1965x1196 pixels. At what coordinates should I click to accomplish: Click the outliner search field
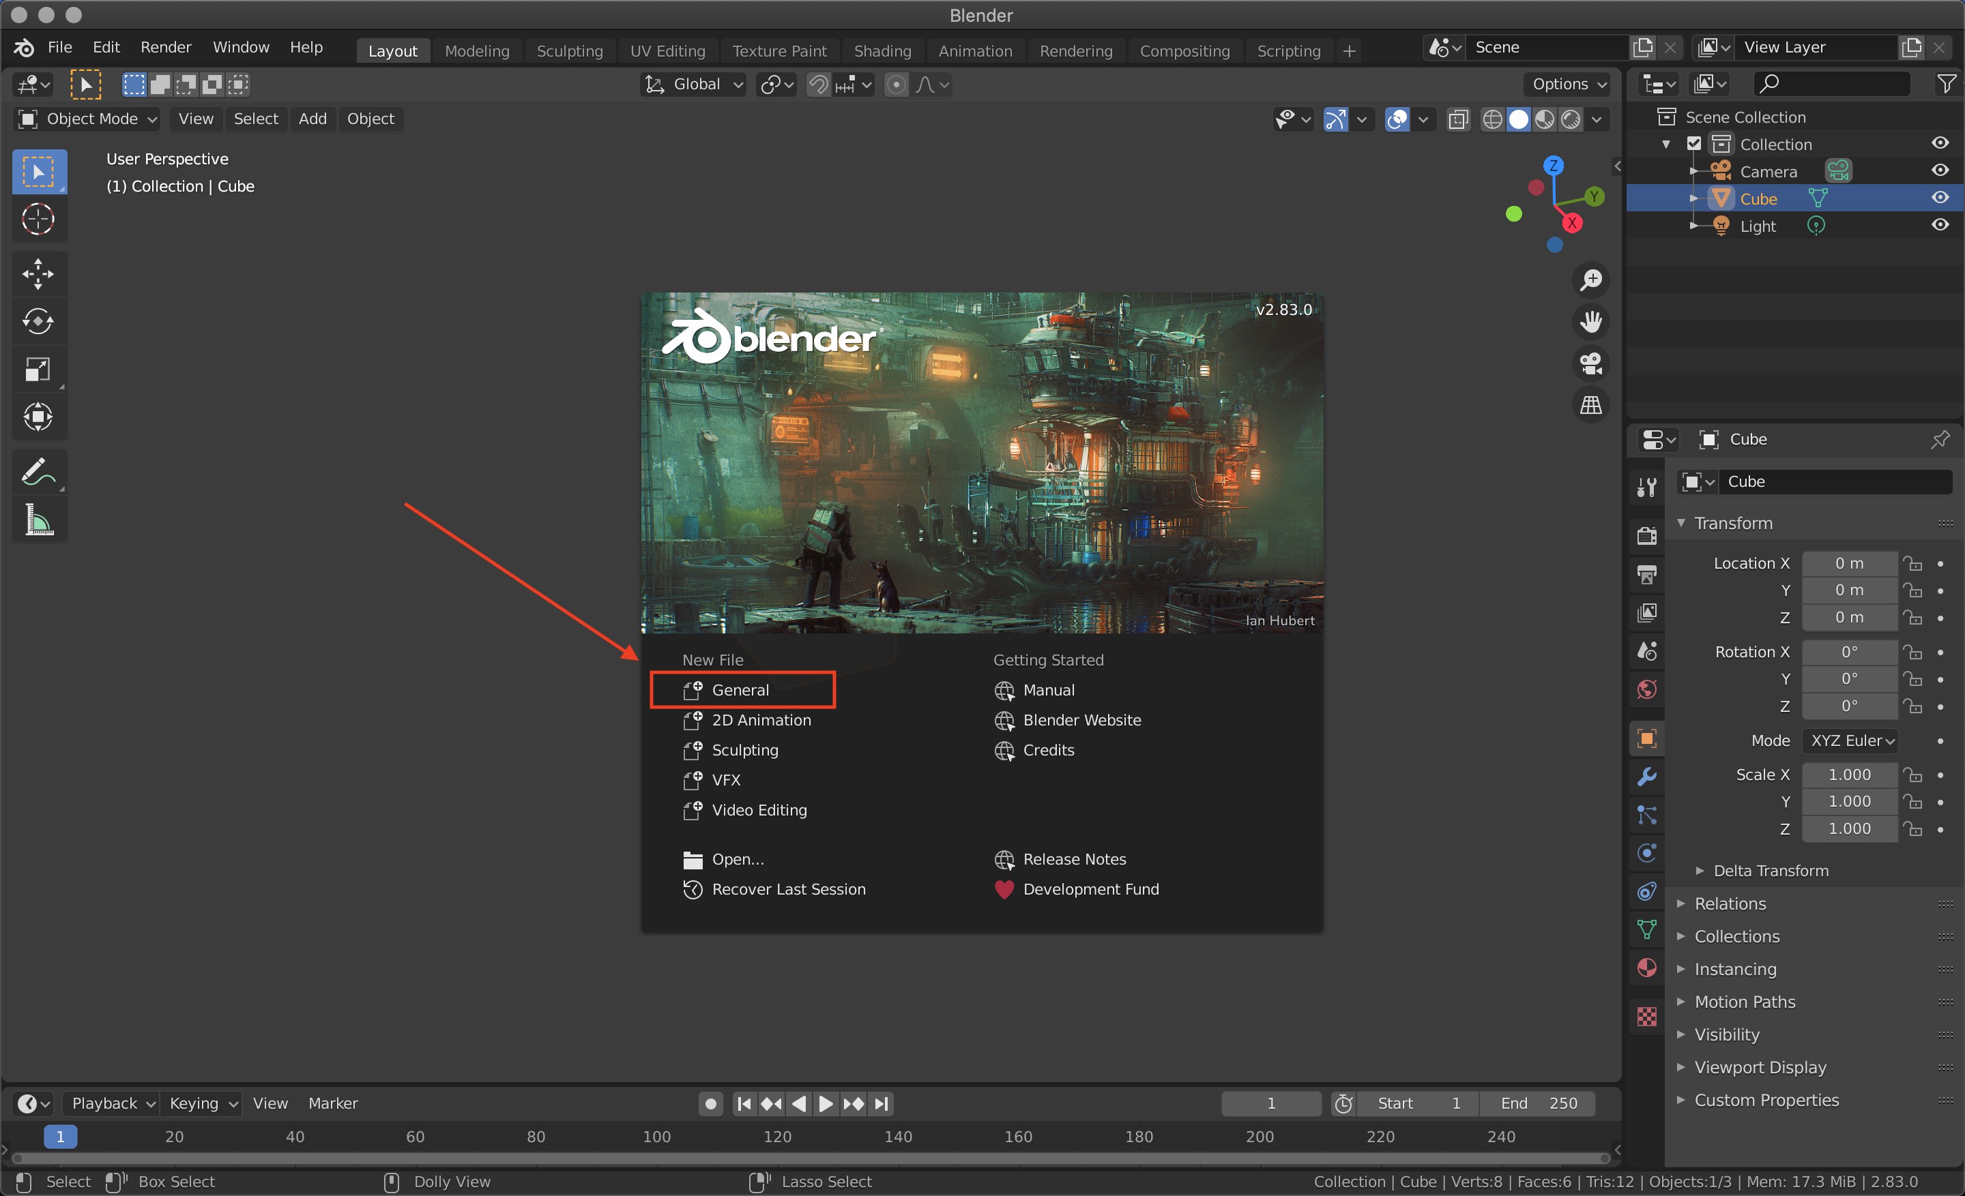click(x=1833, y=84)
